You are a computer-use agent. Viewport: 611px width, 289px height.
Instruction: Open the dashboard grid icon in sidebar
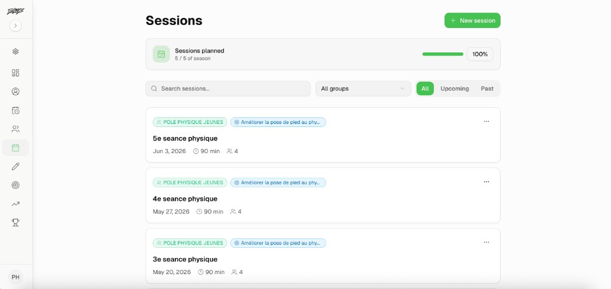point(16,73)
